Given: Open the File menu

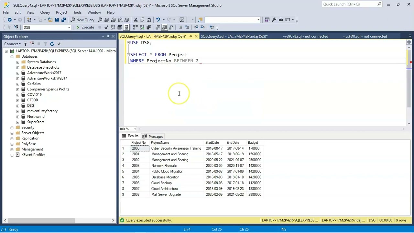Looking at the screenshot, I should pyautogui.click(x=6, y=12).
